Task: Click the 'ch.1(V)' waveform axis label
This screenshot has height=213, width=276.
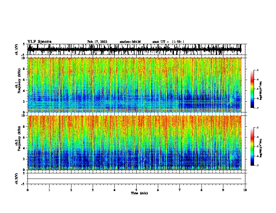Action: (x=17, y=49)
